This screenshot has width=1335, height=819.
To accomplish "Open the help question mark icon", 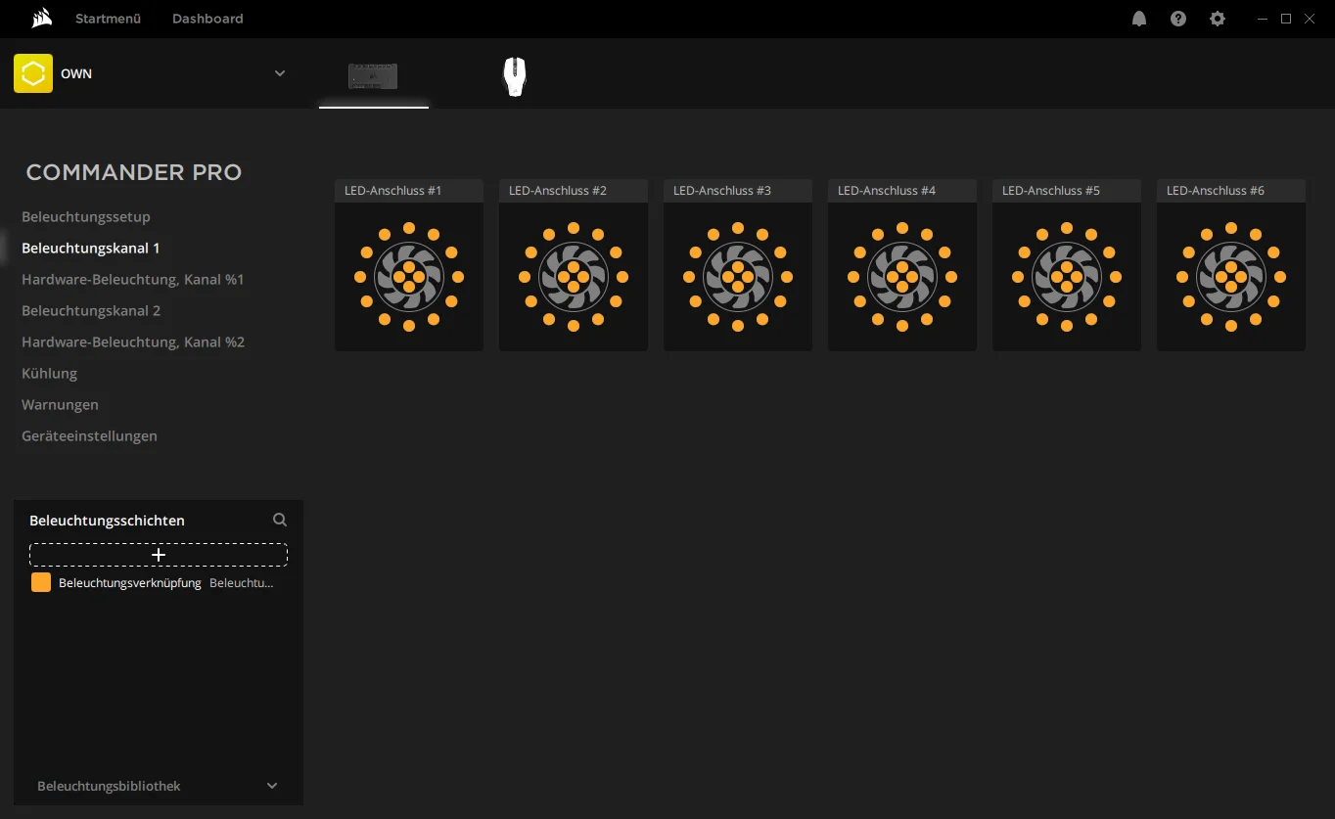I will (x=1178, y=19).
